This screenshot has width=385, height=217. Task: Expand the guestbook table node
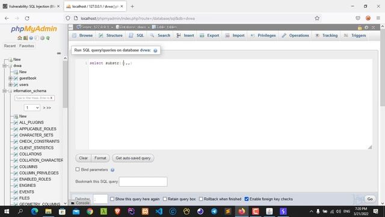click(x=10, y=78)
